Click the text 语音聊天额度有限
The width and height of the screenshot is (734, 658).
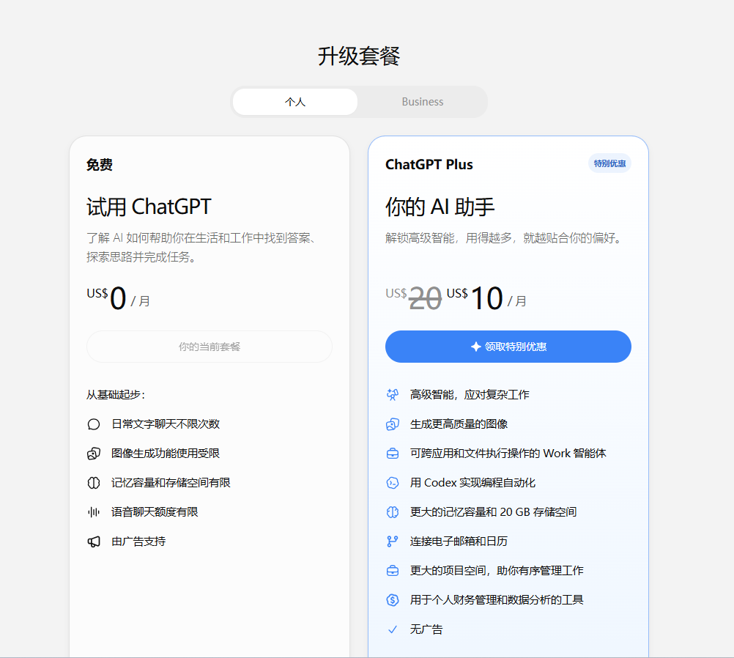(155, 512)
